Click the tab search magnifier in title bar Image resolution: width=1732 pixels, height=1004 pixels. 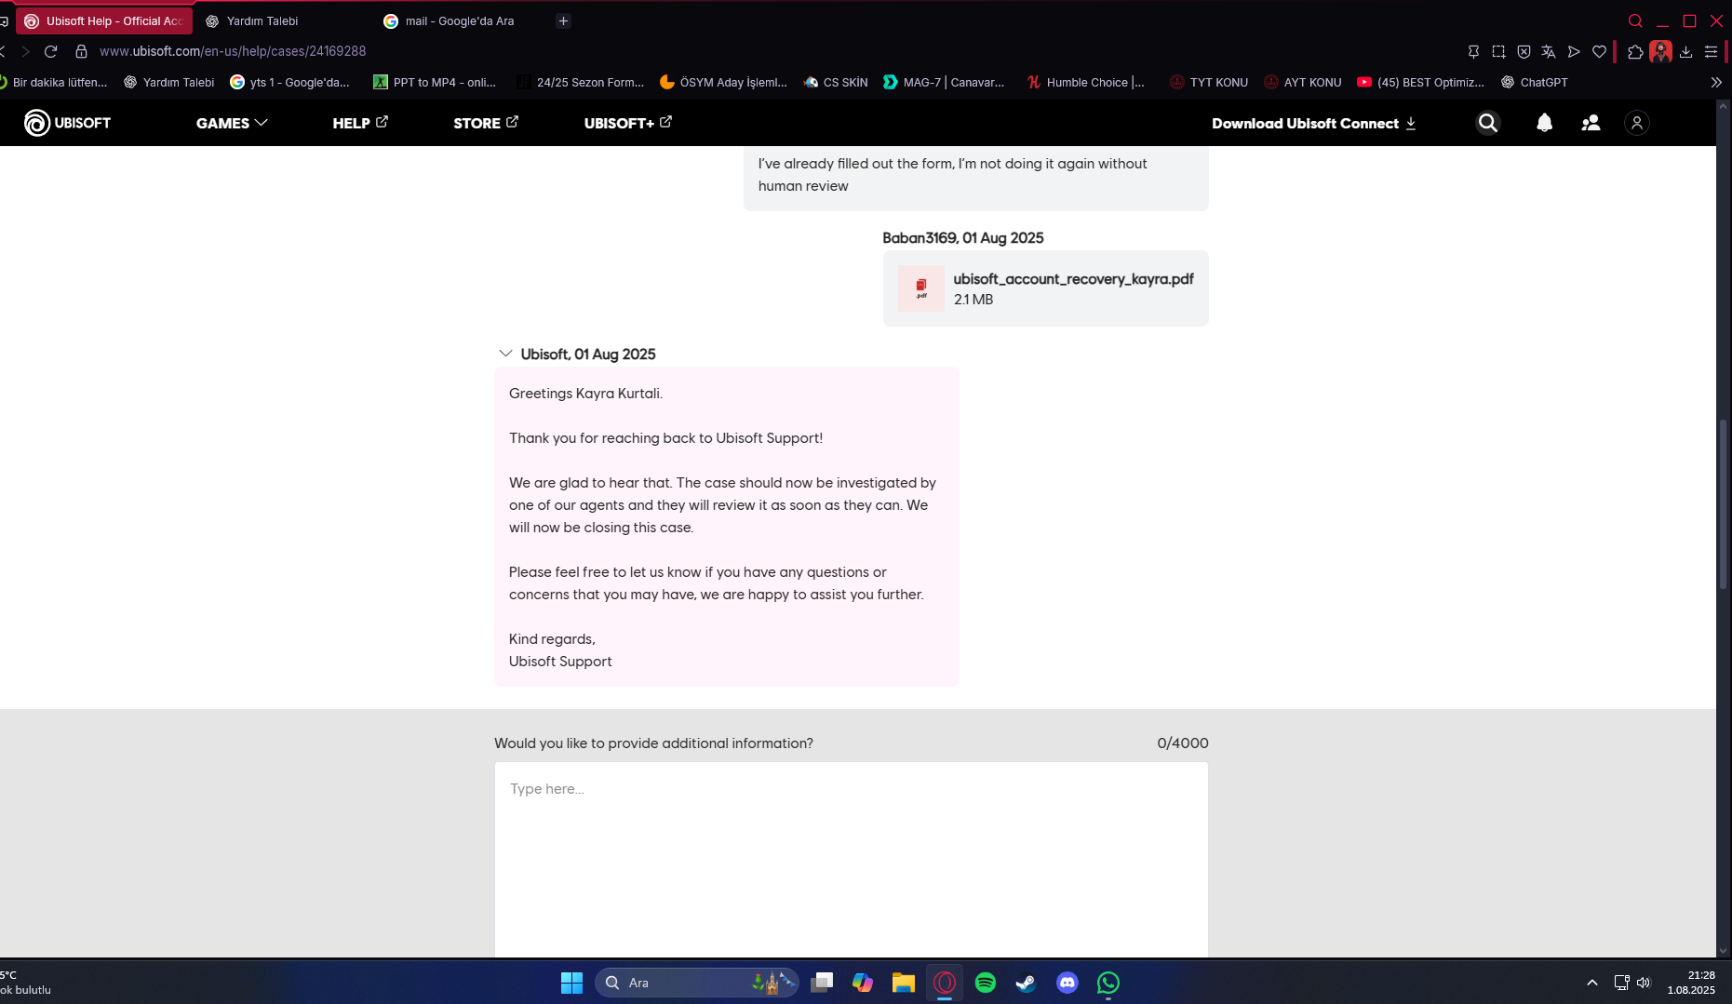tap(1635, 20)
